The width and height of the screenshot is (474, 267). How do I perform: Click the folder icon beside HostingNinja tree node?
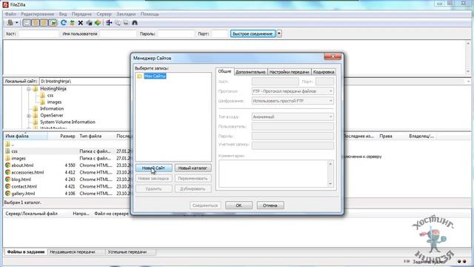tap(36, 89)
